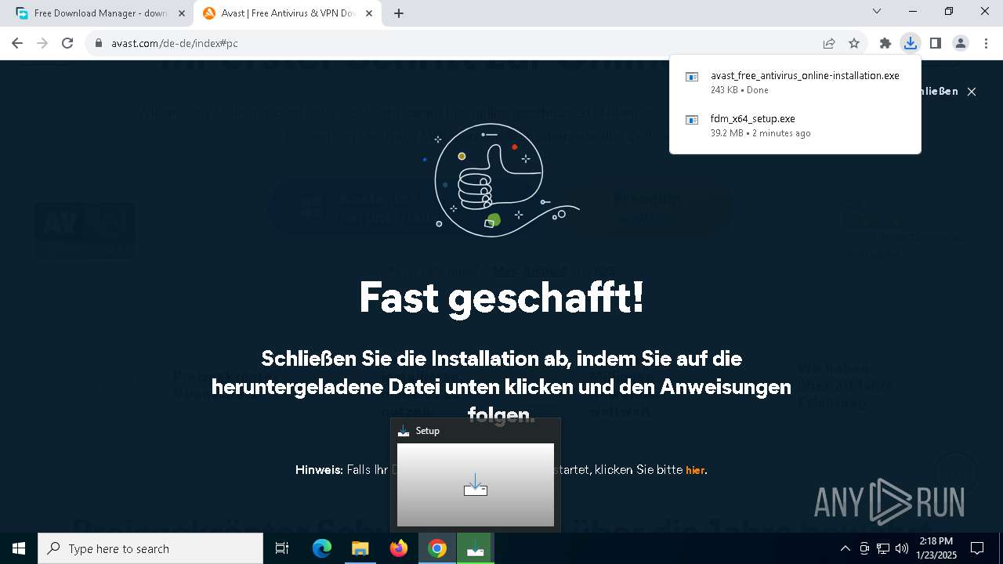Select the Setup window preview thumbnail
Screen dimensions: 1003x564
point(476,485)
